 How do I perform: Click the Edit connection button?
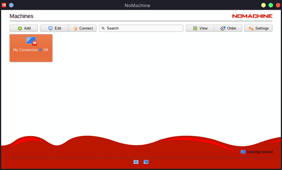pyautogui.click(x=54, y=28)
